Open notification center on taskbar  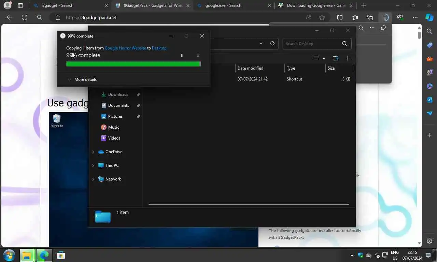(x=428, y=255)
